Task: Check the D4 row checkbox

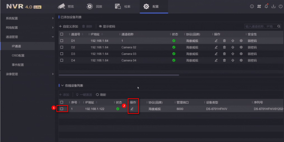Action: [62, 60]
